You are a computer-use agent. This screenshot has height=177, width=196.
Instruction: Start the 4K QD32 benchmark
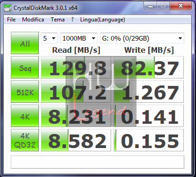tap(25, 140)
